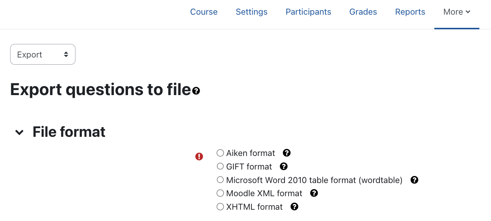Open the Course navigation item
Viewport: 491px width, 221px height.
click(204, 12)
